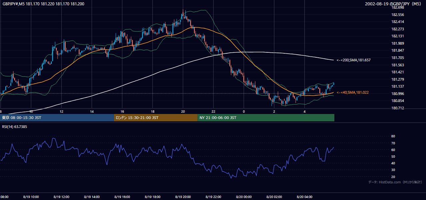Image resolution: width=426 pixels, height=200 pixels.
Task: Click price level 181.563 on axis
Action: coord(398,65)
